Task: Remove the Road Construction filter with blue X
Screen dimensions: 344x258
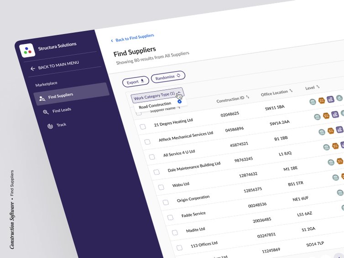Action: pos(179,101)
